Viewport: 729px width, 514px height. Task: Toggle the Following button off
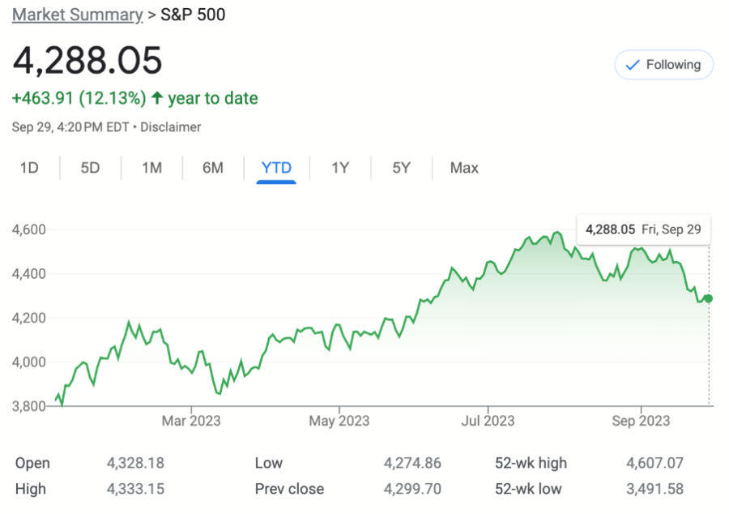pyautogui.click(x=663, y=65)
